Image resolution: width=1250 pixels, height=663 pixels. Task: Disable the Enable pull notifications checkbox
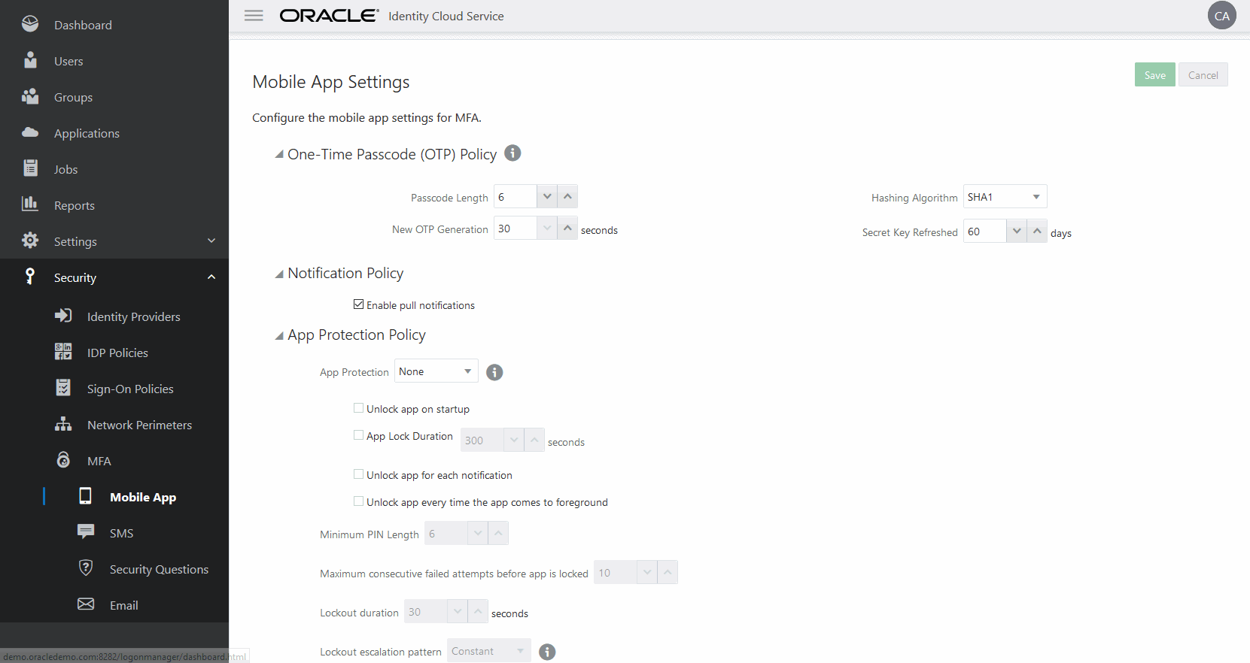359,304
